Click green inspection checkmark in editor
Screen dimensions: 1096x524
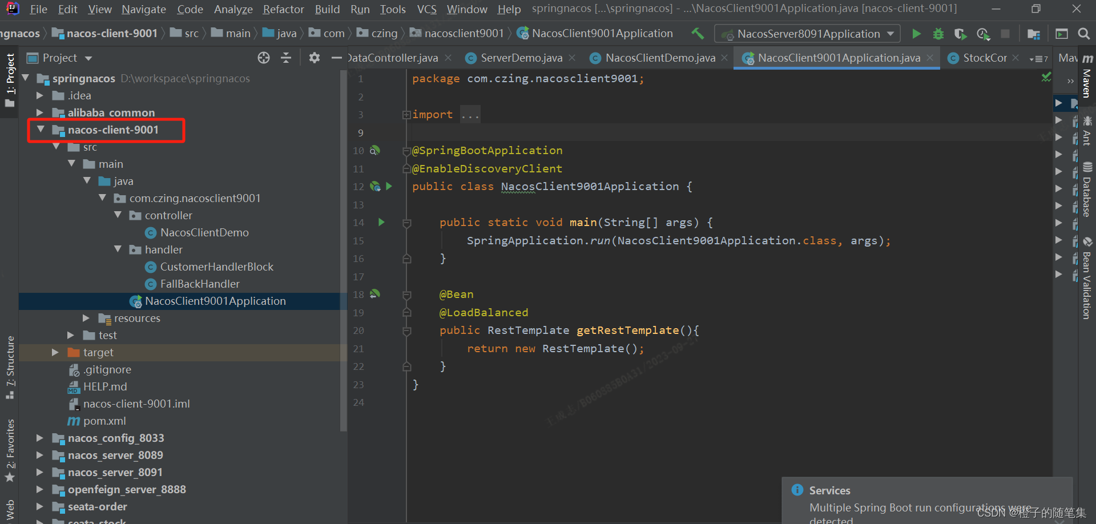coord(1046,77)
